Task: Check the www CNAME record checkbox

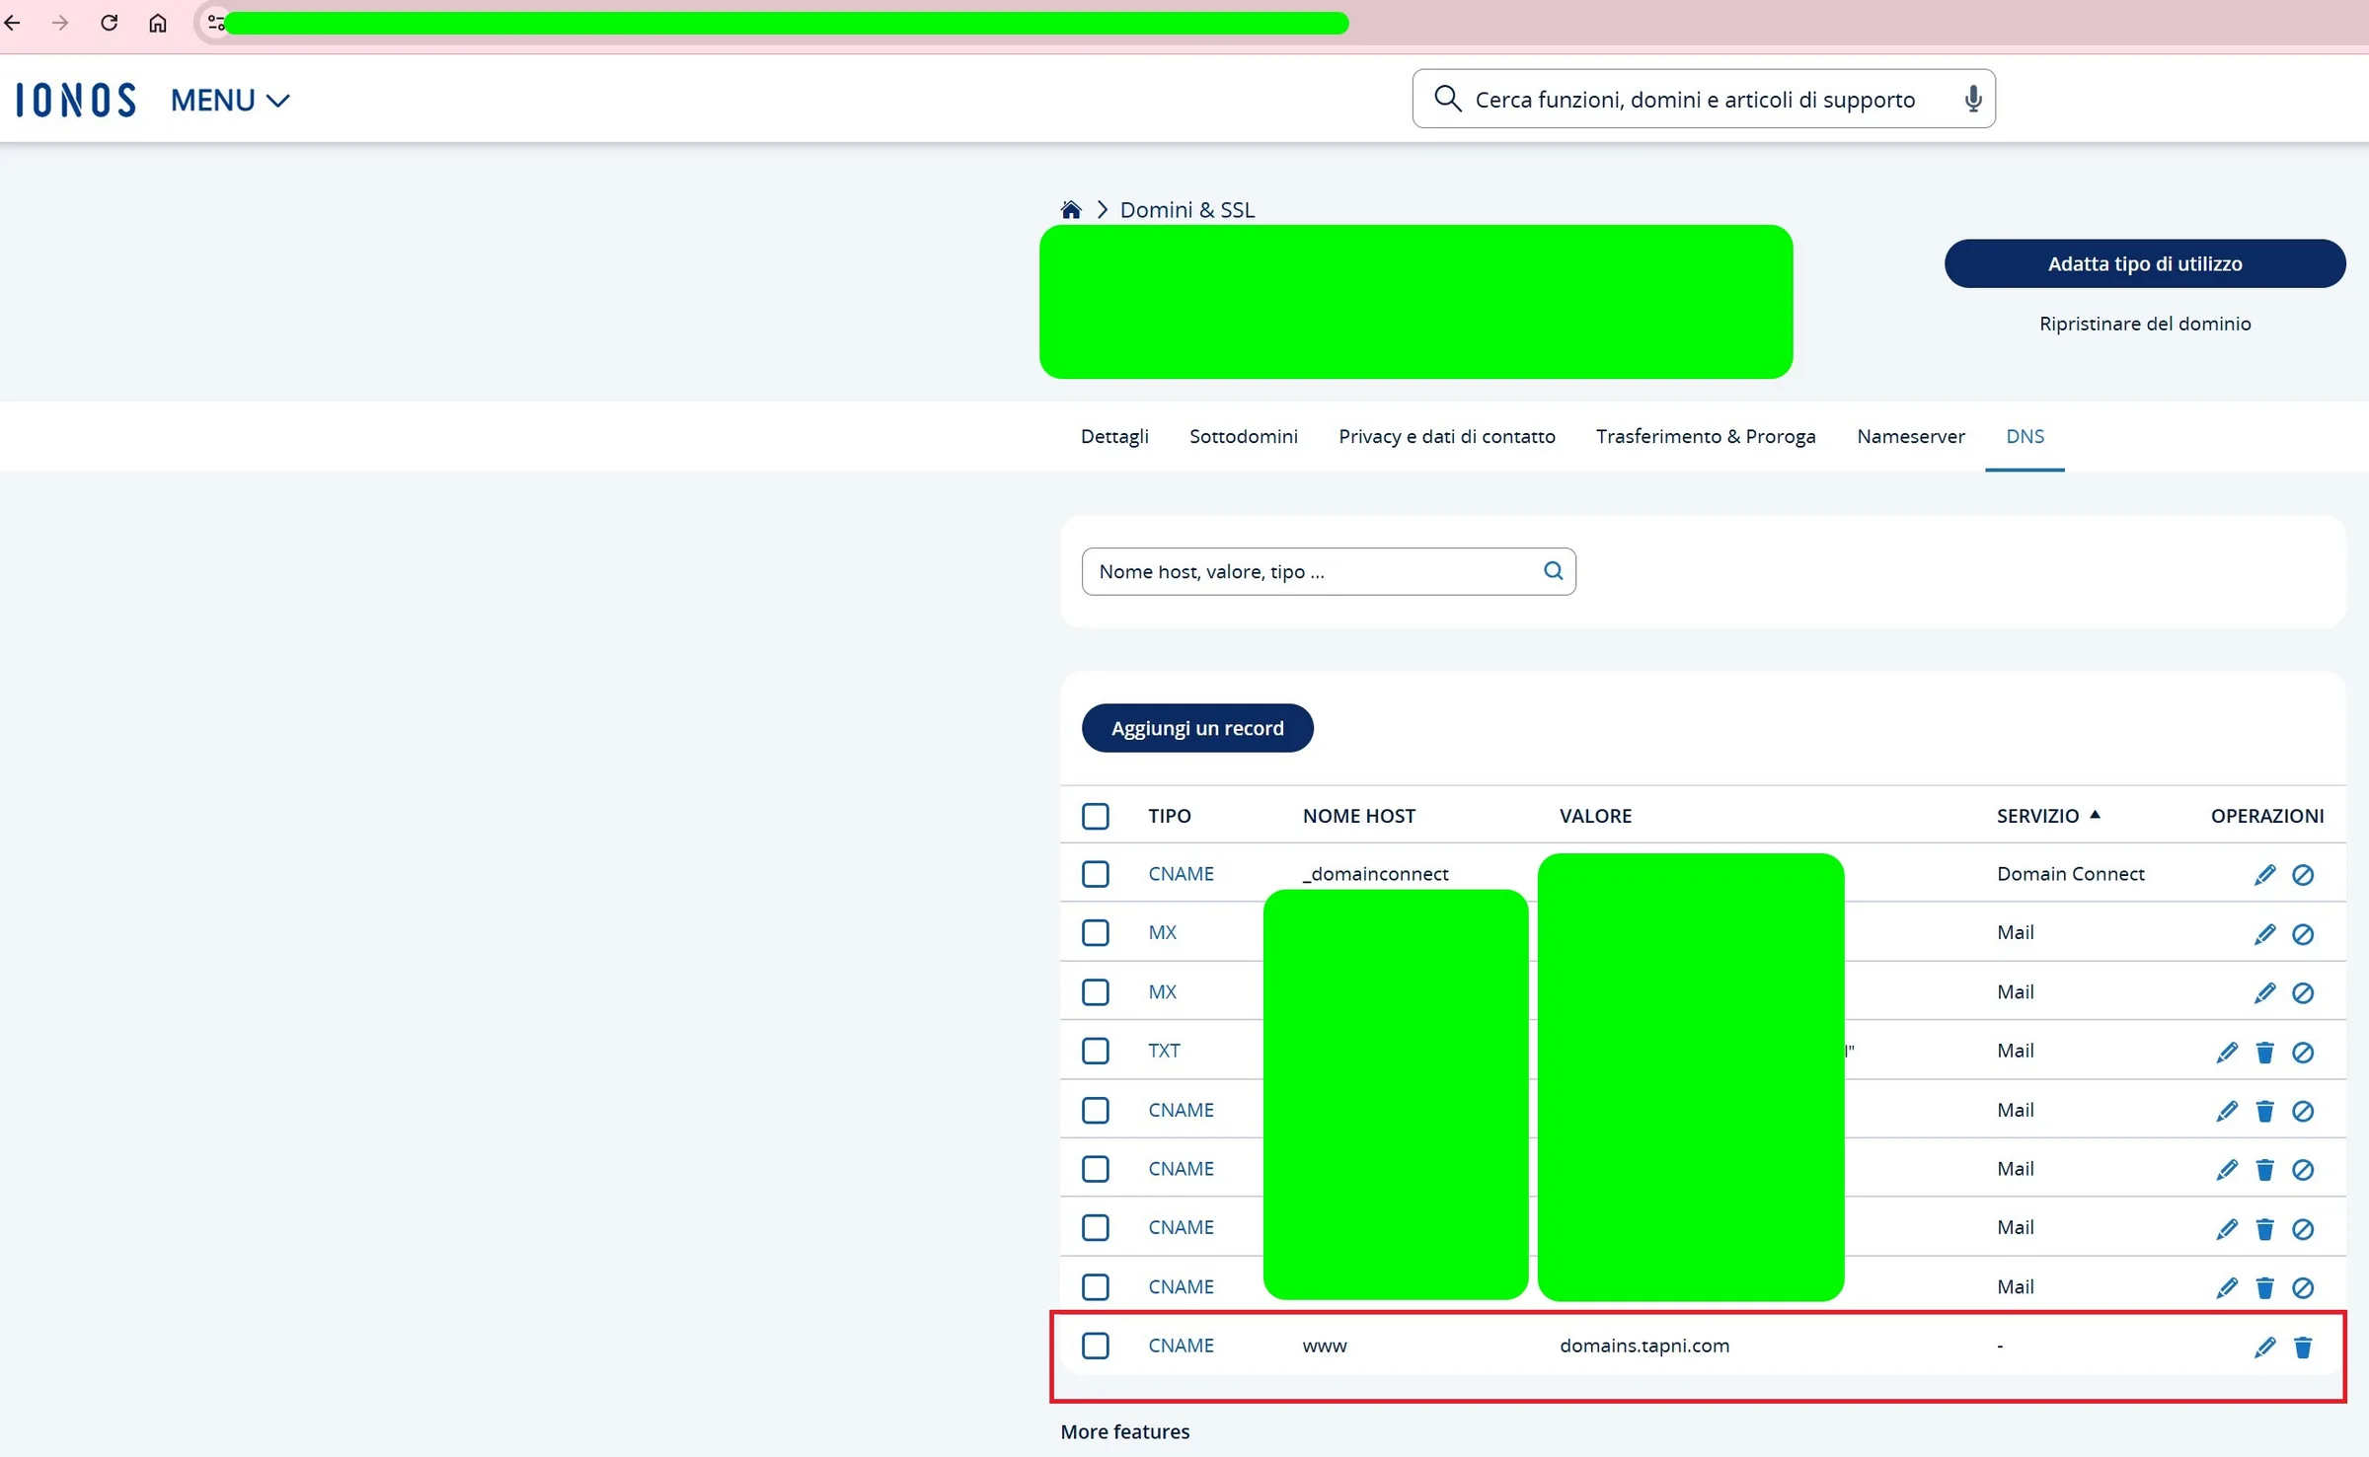Action: 1095,1346
